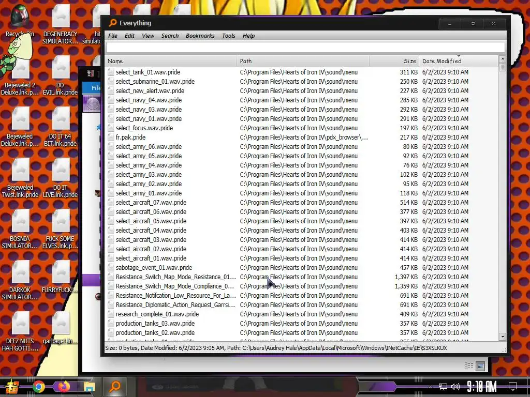The image size is (530, 397).
Task: Open the Edit menu in Everything
Action: (x=129, y=36)
